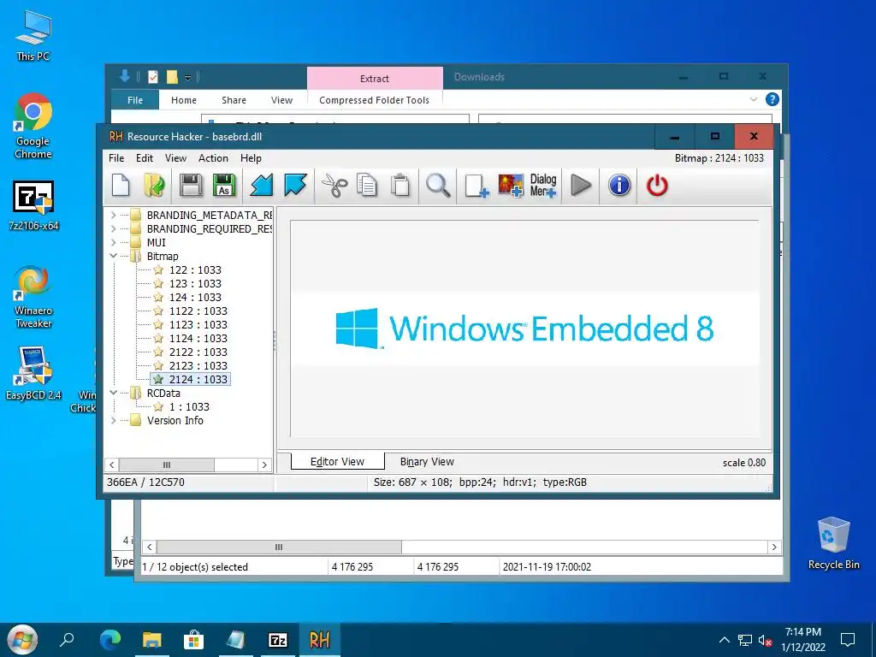This screenshot has height=657, width=876.
Task: Paste with the clipboard toolbar icon
Action: click(400, 186)
